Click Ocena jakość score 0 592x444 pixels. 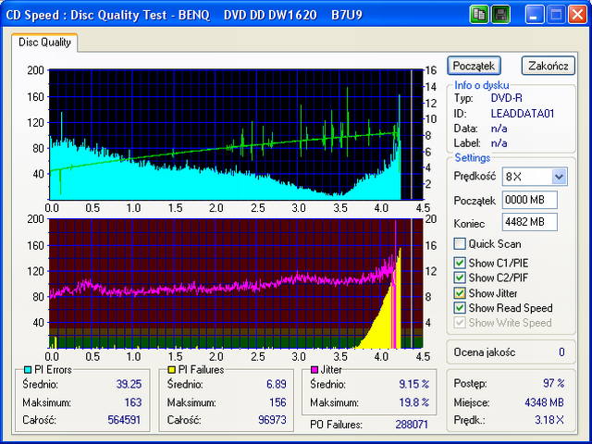click(x=561, y=352)
